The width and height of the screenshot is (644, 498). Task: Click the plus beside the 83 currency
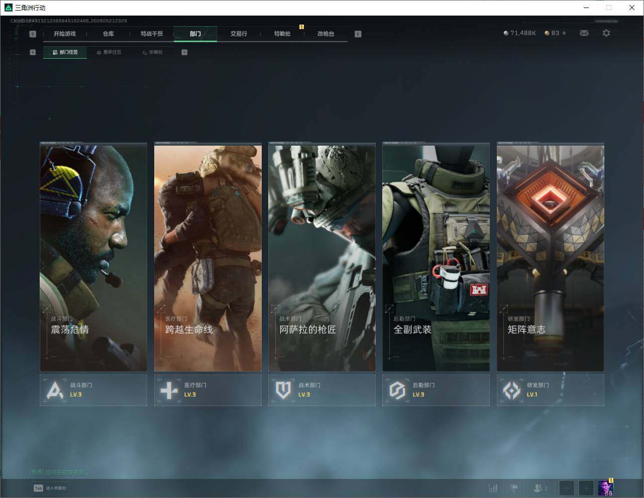[x=564, y=33]
